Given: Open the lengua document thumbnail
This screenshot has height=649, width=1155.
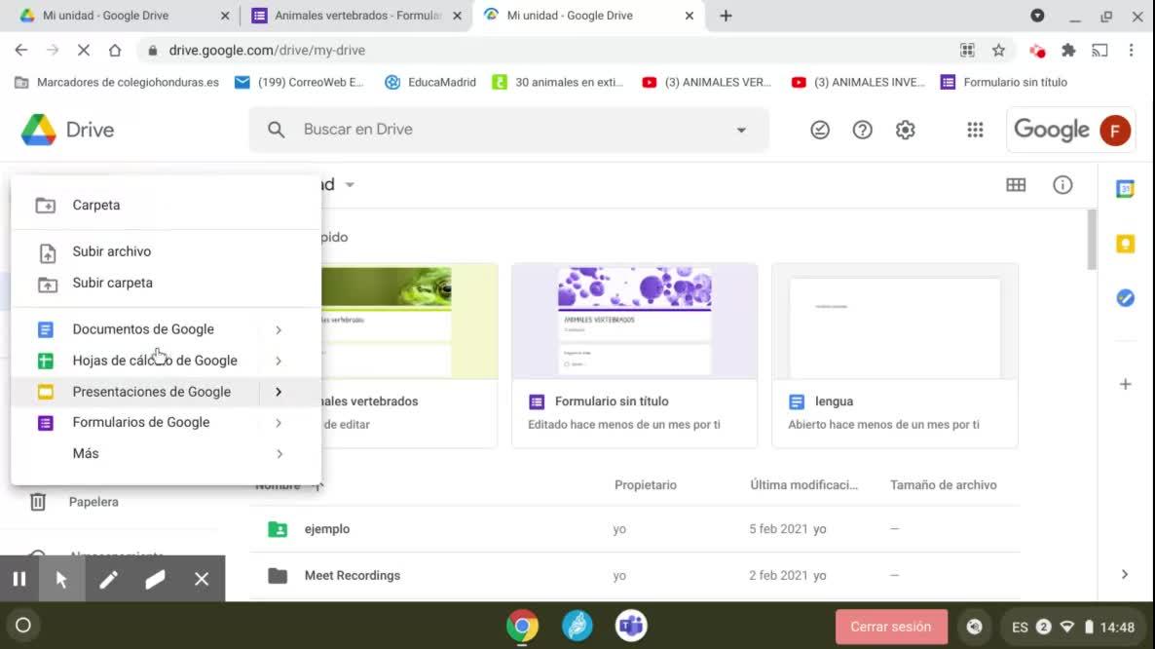Looking at the screenshot, I should point(895,355).
